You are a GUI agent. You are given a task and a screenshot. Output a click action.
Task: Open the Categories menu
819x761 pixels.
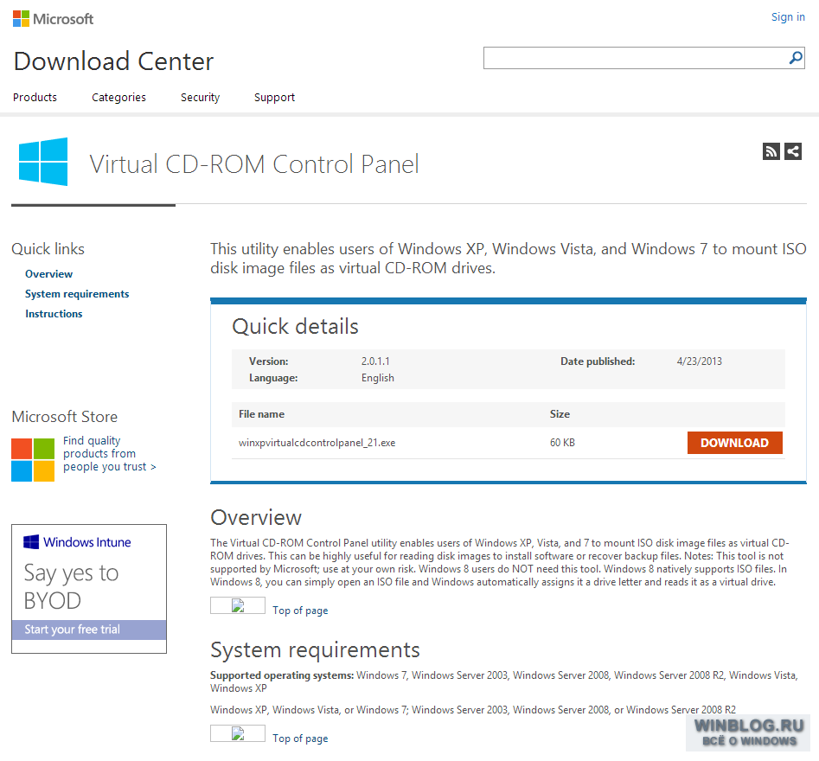(118, 97)
